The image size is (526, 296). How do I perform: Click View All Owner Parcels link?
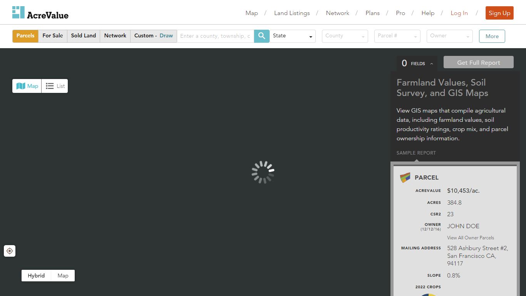pyautogui.click(x=471, y=238)
